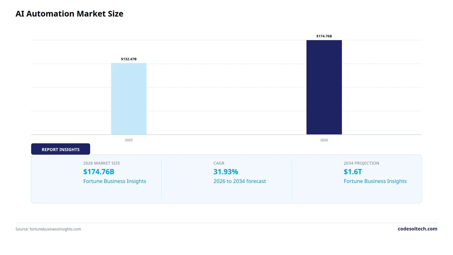This screenshot has height=255, width=453.
Task: Click the 2026 axis label
Action: pos(324,140)
